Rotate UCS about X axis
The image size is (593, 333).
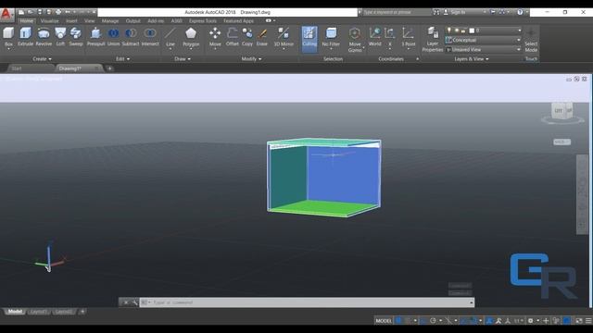click(x=389, y=37)
